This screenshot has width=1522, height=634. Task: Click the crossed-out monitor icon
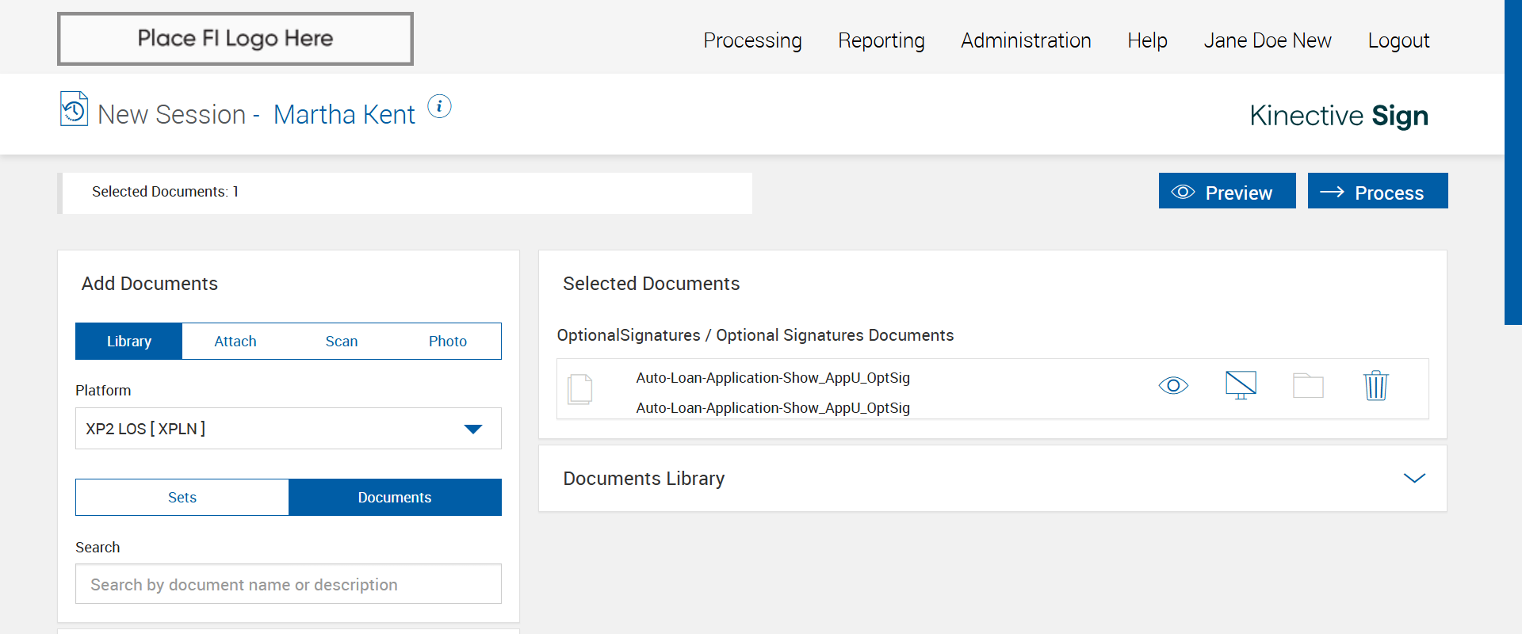click(x=1241, y=385)
